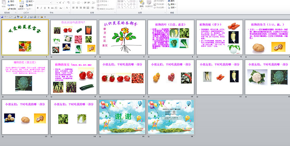The height and width of the screenshot is (146, 290).
Task: Click the Decrease Font Size icon
Action: [x=63, y=3]
